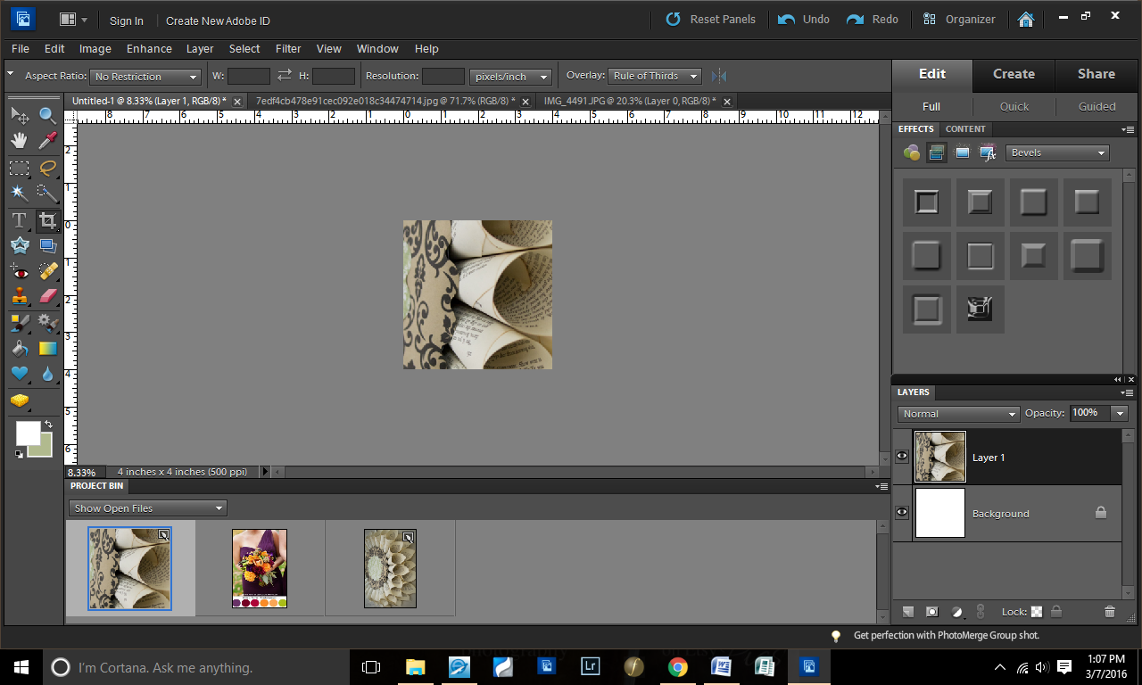The image size is (1142, 685).
Task: Choose the Horizontal Type tool
Action: pyautogui.click(x=20, y=219)
